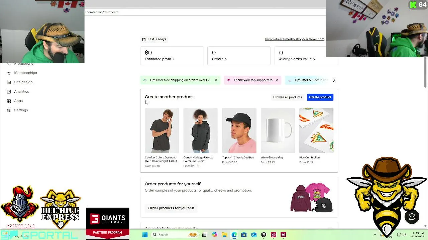Viewport: 428px width, 240px height.
Task: Dismiss the free shipping tip
Action: pyautogui.click(x=216, y=80)
